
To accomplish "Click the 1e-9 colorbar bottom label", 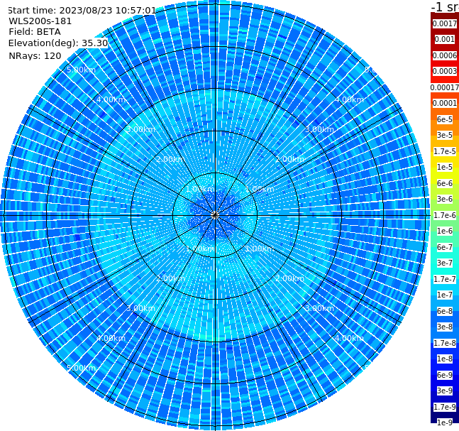I will click(x=445, y=422).
